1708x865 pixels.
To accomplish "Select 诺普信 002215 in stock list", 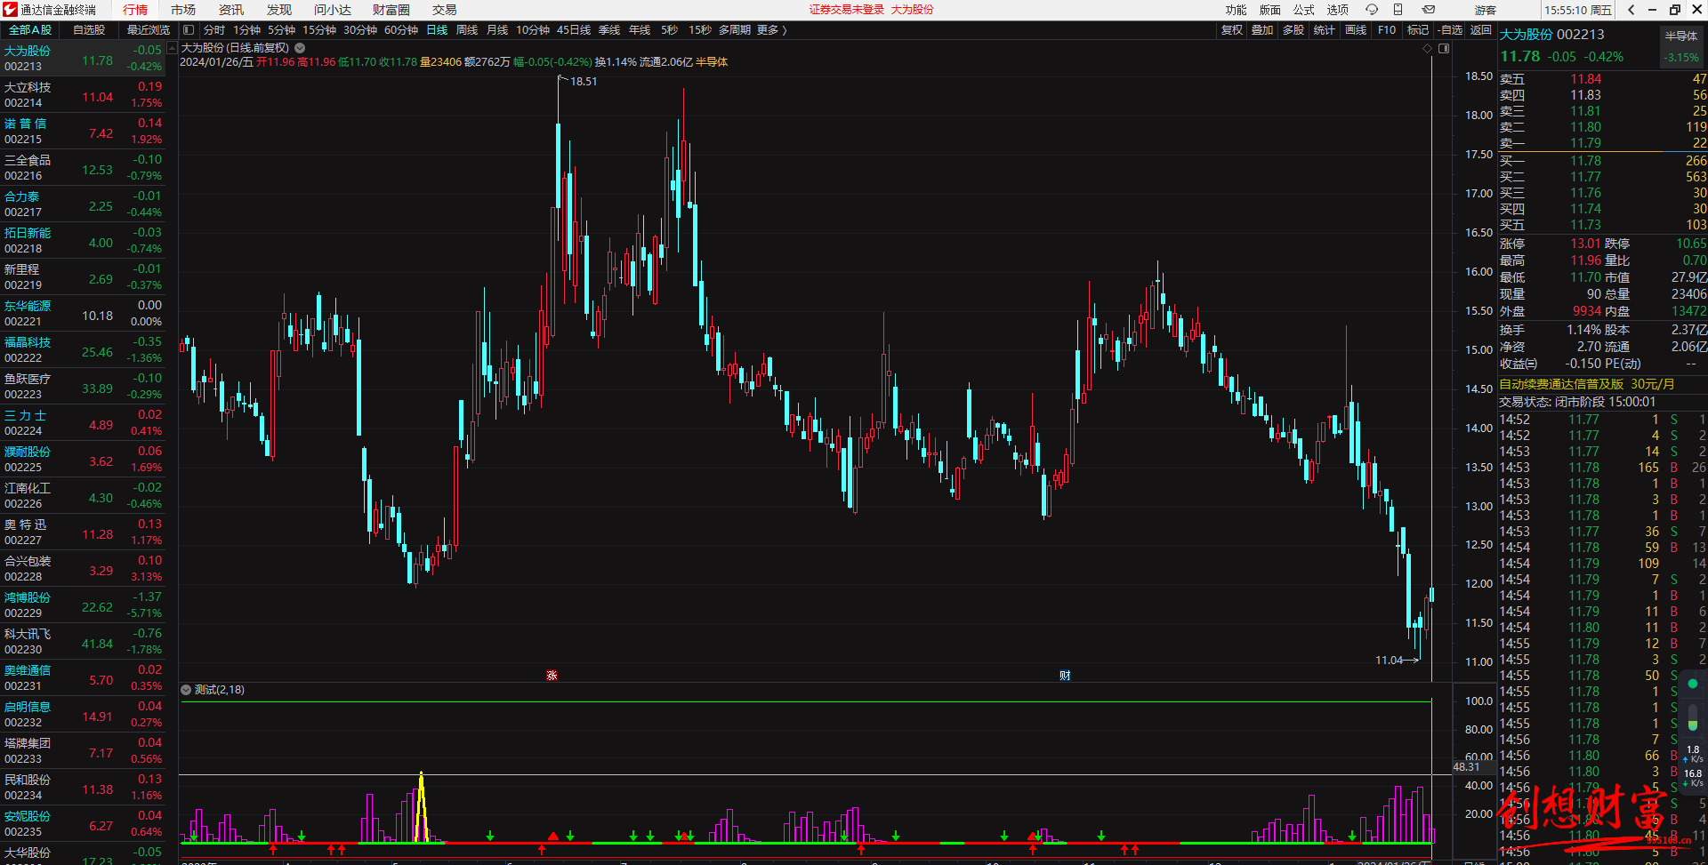I will (83, 132).
